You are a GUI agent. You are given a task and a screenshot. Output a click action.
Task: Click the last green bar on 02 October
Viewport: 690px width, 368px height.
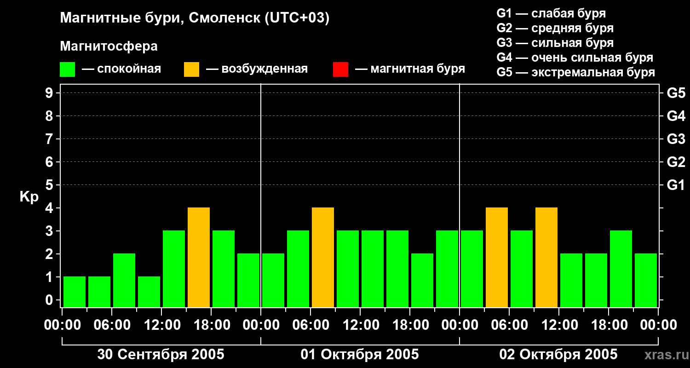[x=646, y=280]
